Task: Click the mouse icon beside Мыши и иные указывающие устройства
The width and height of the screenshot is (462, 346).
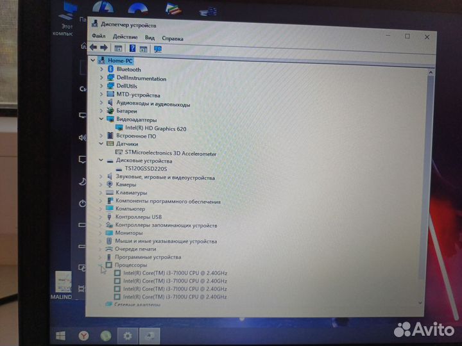Action: point(109,241)
